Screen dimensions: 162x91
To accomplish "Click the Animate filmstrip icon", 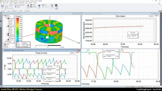I will tap(52, 6).
